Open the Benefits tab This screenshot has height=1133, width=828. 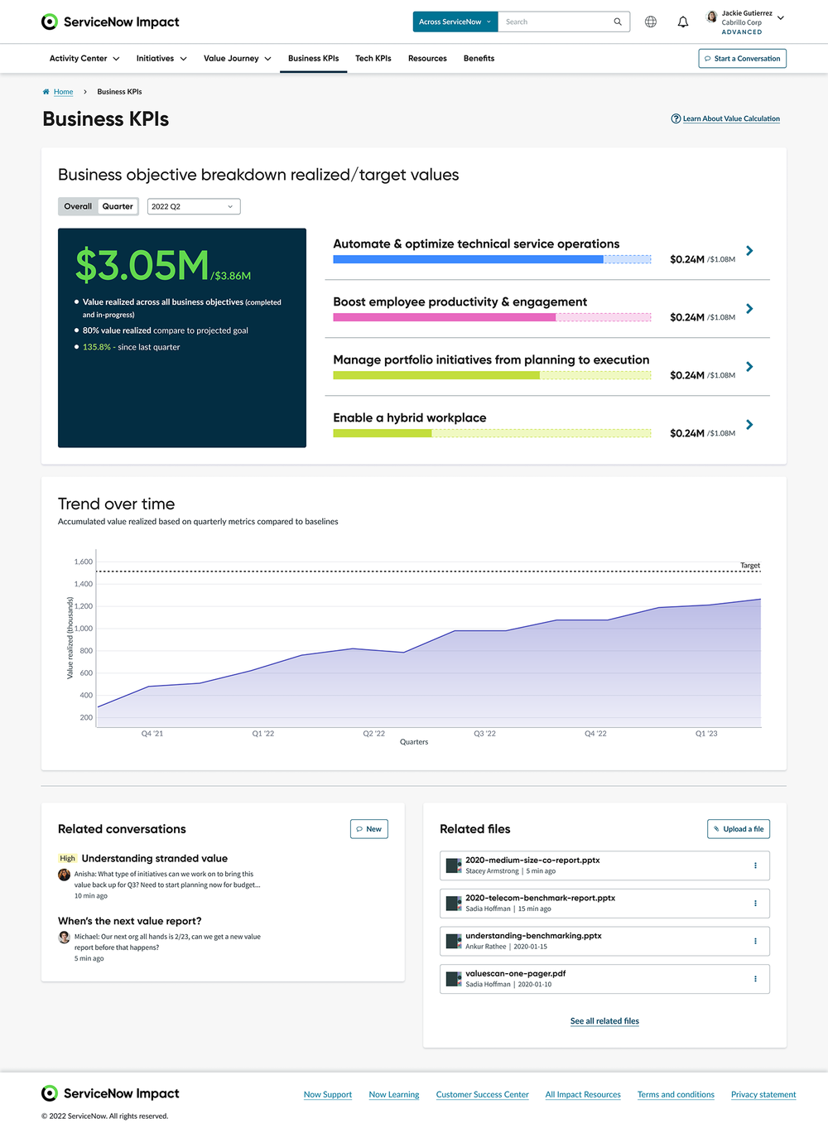coord(479,58)
